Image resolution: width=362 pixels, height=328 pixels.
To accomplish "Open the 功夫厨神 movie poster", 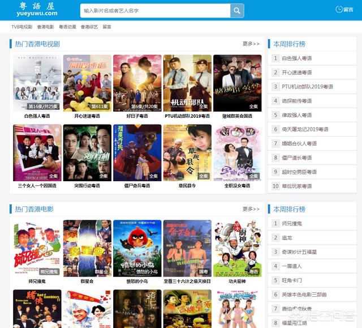I will tap(238, 249).
